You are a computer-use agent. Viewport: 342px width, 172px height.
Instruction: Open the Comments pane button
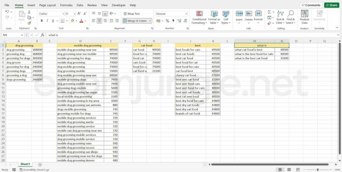tap(311, 5)
